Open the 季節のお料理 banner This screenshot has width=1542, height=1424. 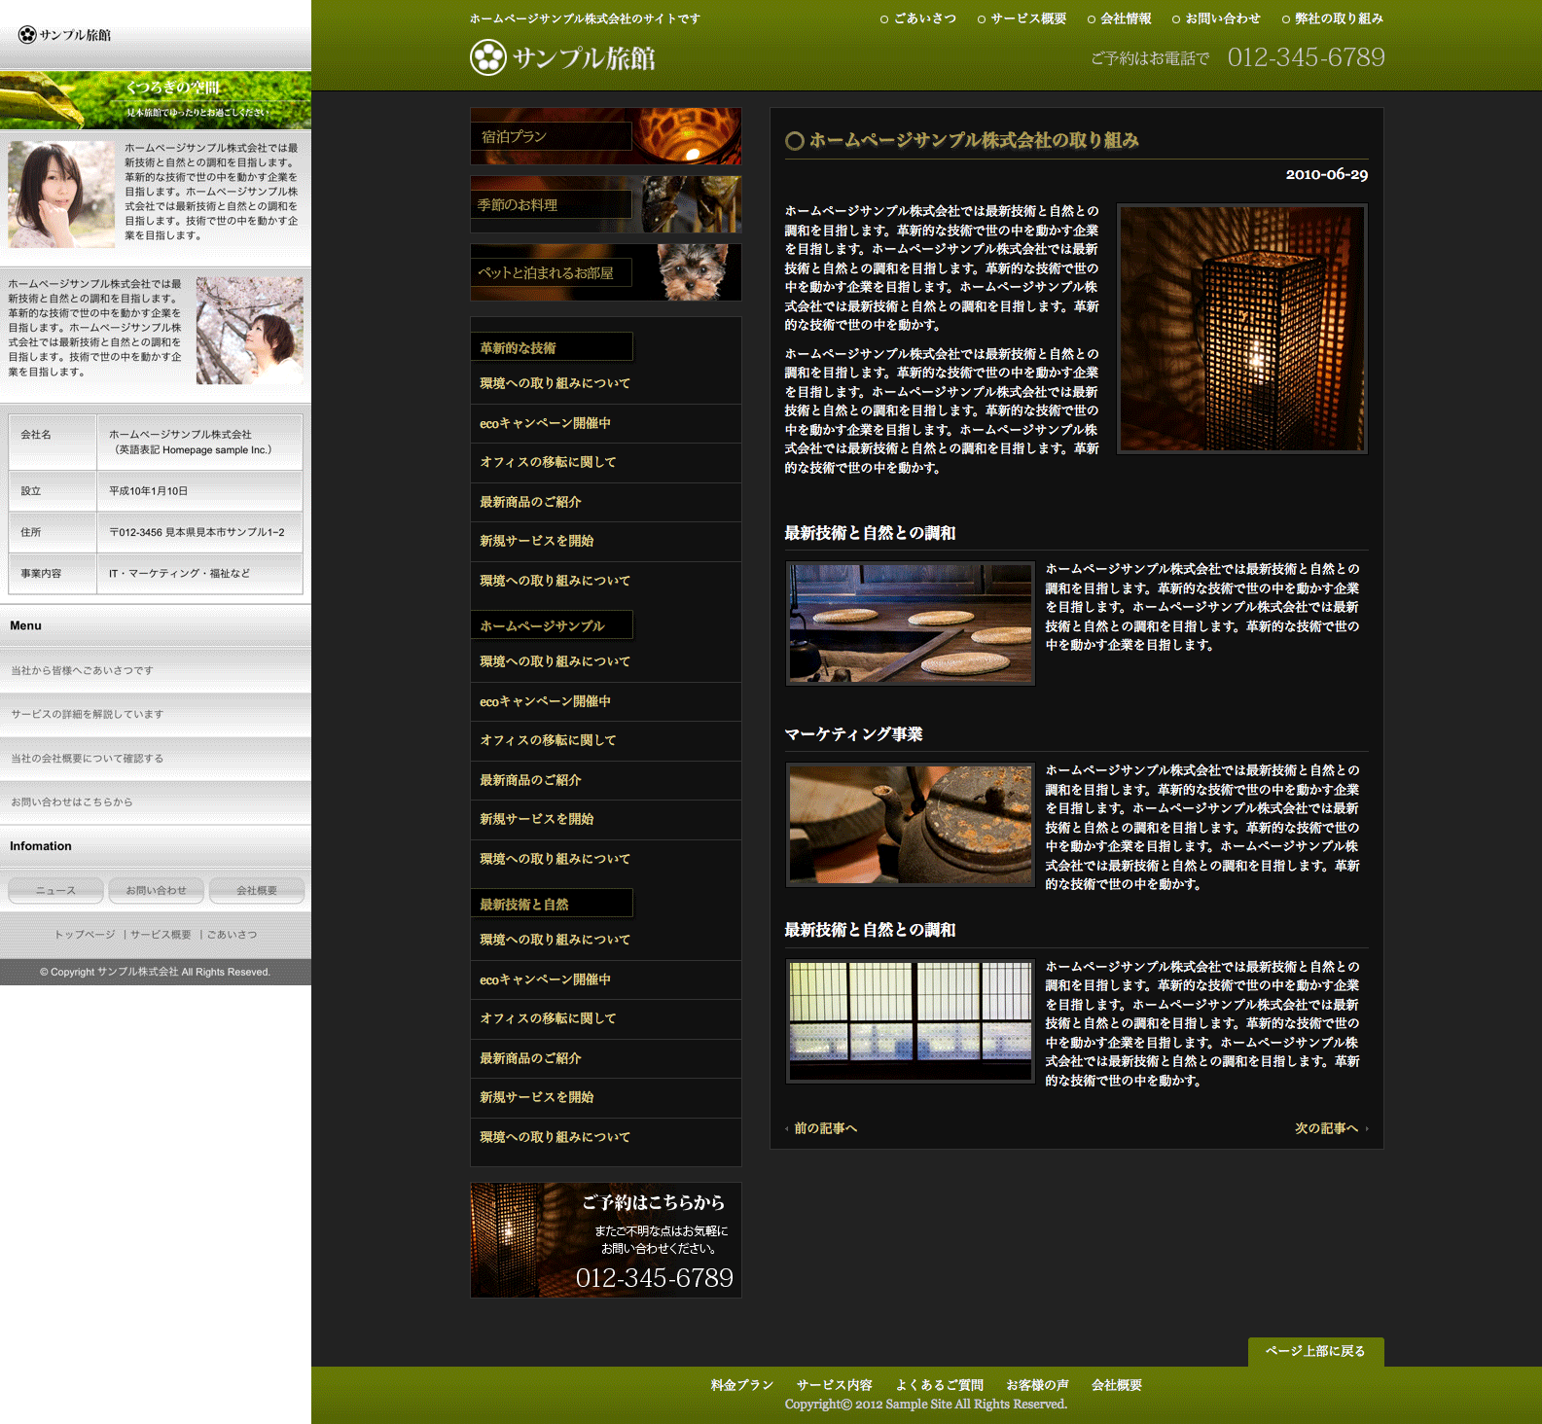605,204
